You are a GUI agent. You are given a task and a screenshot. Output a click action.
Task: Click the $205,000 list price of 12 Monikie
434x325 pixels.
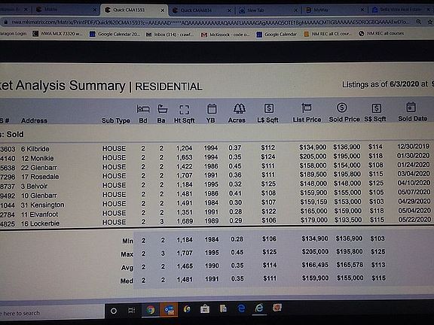coord(313,156)
